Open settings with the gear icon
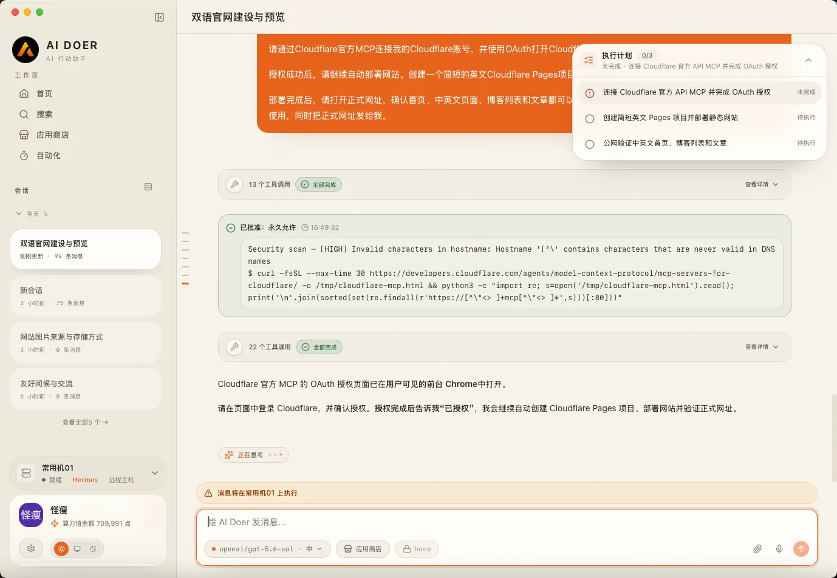Image resolution: width=837 pixels, height=578 pixels. 31,548
